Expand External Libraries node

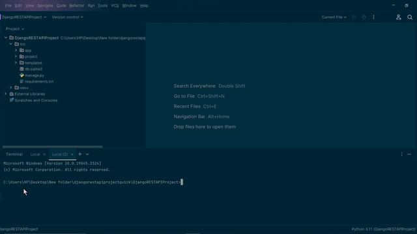point(6,94)
